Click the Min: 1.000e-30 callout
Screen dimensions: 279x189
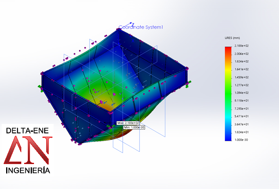pos(134,127)
